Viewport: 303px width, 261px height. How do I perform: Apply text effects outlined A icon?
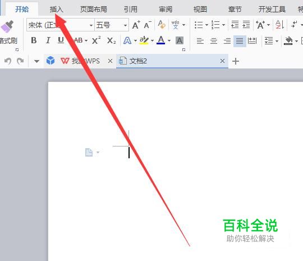pyautogui.click(x=127, y=40)
